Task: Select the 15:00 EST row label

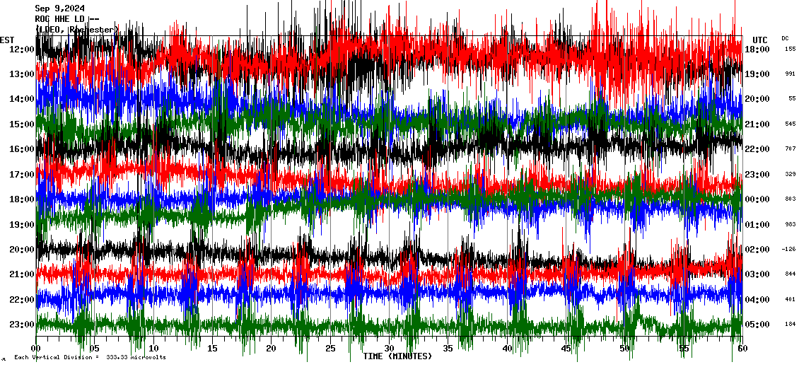Action: [x=22, y=124]
